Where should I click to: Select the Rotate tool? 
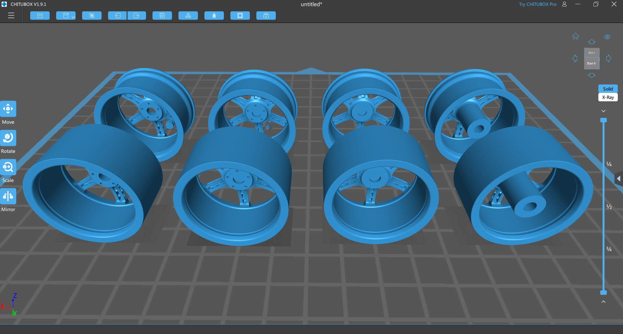8,138
